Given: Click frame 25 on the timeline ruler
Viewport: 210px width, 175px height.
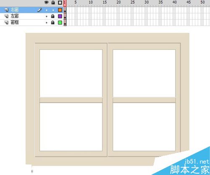Looking at the screenshot, I should [133, 2].
